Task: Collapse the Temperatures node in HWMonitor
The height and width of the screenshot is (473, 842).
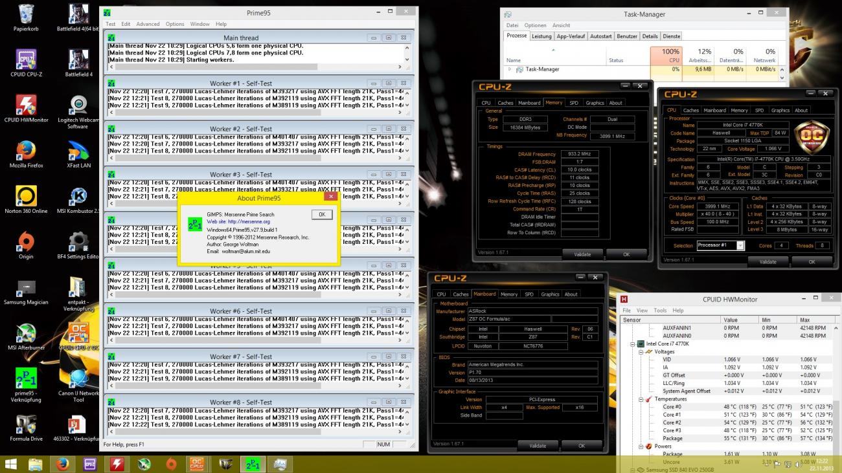Action: (641, 399)
